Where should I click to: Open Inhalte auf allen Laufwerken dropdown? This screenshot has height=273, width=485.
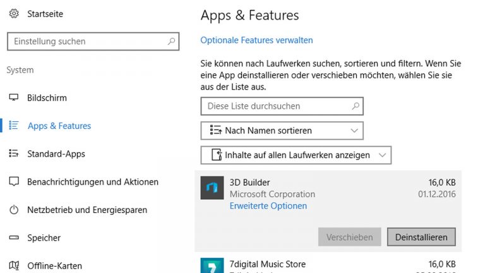pyautogui.click(x=296, y=155)
